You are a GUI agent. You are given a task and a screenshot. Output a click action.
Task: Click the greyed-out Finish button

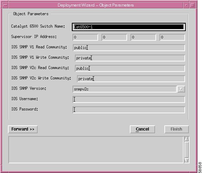coord(176,129)
